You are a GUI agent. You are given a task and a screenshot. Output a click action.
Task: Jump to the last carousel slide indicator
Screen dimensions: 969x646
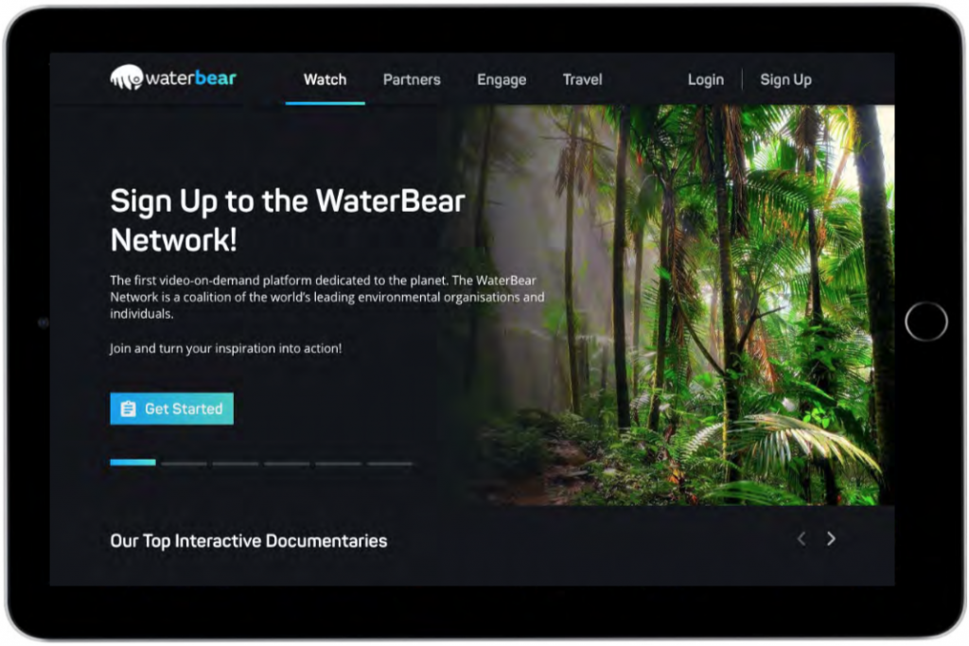coord(389,463)
